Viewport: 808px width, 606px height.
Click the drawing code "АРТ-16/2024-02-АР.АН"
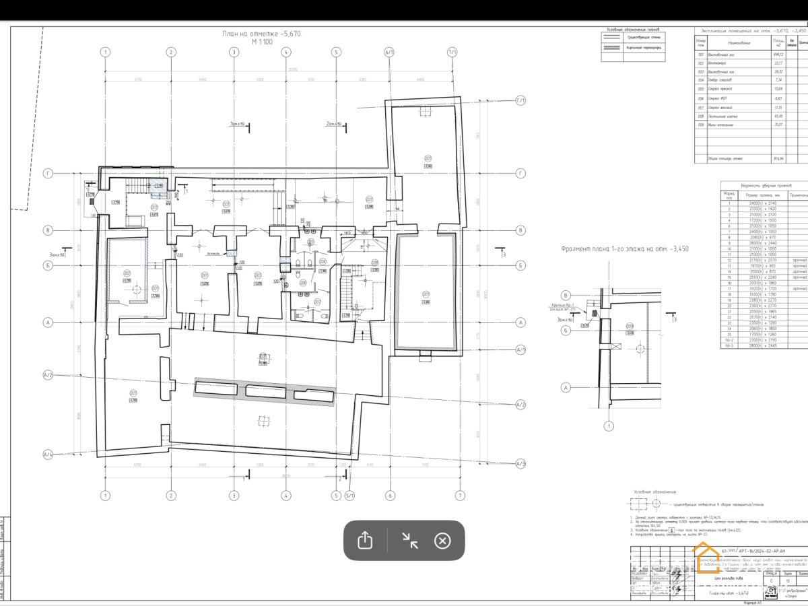click(762, 551)
